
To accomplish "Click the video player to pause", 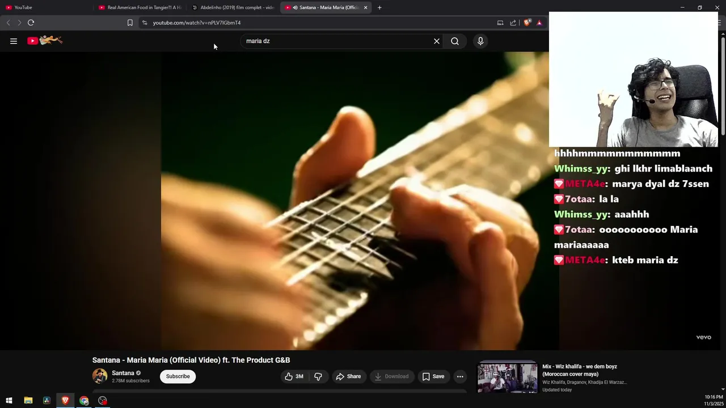I will [274, 201].
